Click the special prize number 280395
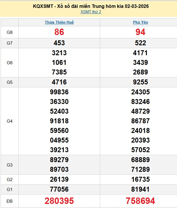 (x=59, y=201)
